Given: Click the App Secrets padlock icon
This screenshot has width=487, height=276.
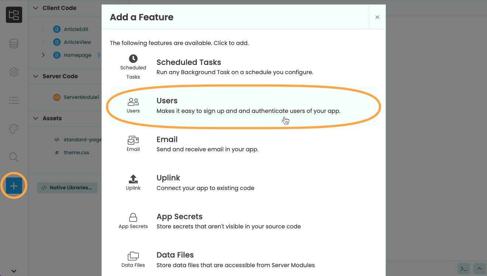Looking at the screenshot, I should coord(133,217).
